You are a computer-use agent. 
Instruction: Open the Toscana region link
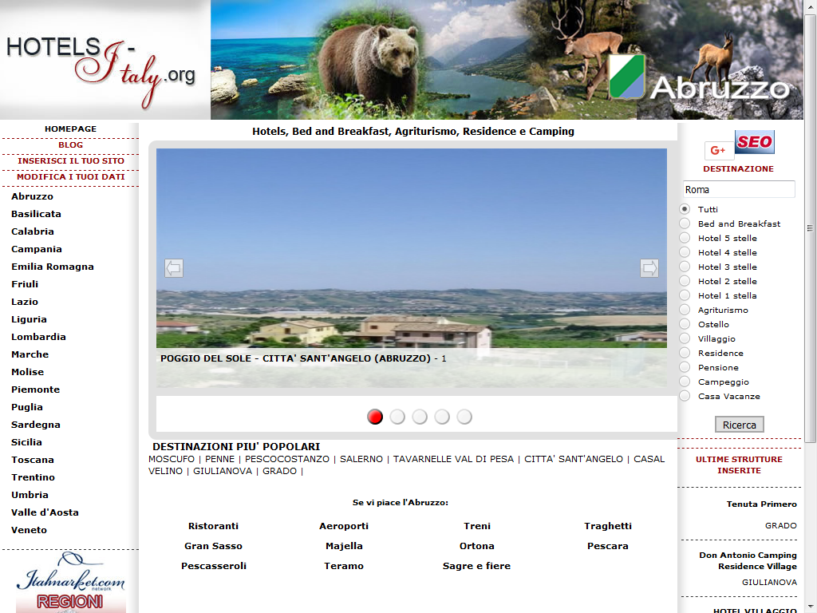(x=32, y=460)
